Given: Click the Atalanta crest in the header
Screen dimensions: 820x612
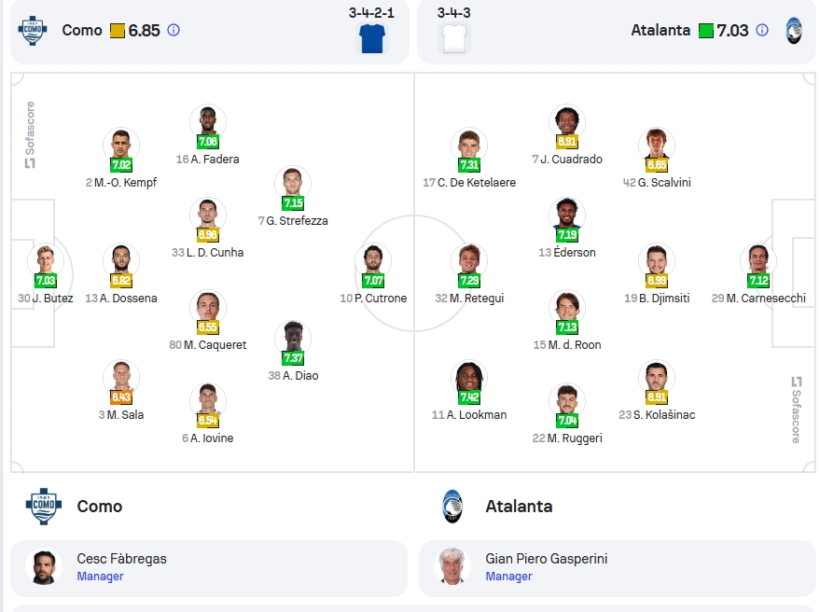Looking at the screenshot, I should point(794,31).
